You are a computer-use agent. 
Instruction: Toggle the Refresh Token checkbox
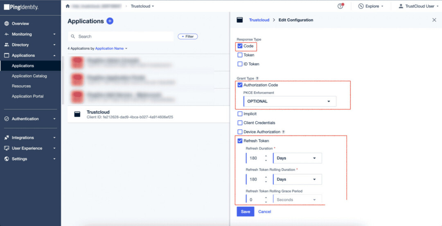pos(240,141)
